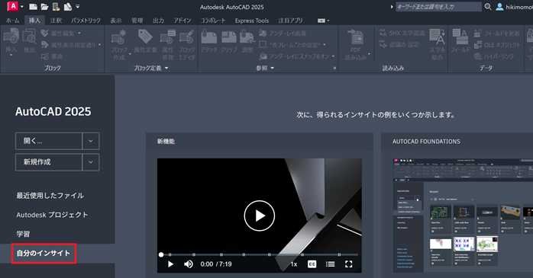Toggle closed captions CC button
The image size is (533, 278).
[312, 264]
